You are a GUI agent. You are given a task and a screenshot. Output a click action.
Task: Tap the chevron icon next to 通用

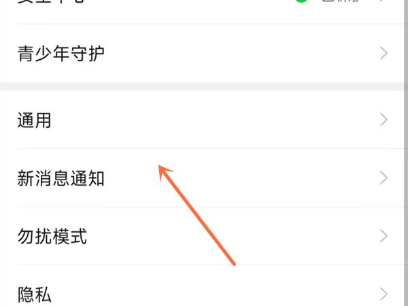(x=384, y=120)
